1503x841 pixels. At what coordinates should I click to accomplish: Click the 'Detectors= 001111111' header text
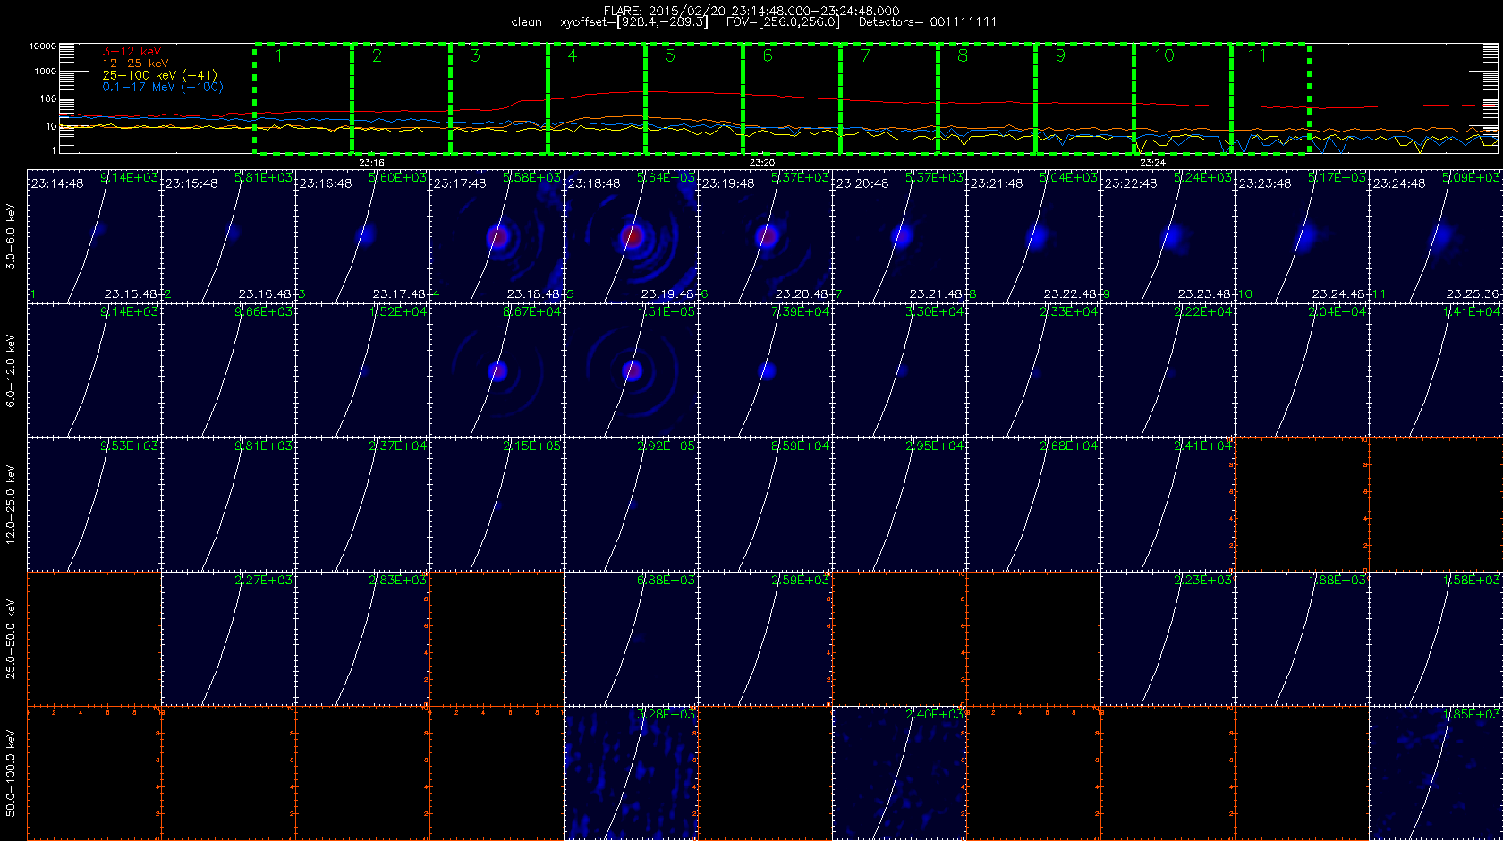(927, 22)
